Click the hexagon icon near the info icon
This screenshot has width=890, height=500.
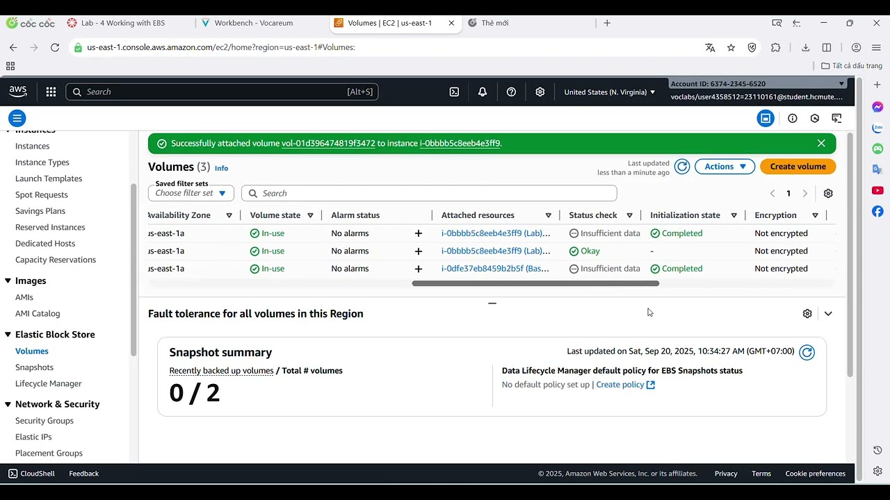(815, 118)
